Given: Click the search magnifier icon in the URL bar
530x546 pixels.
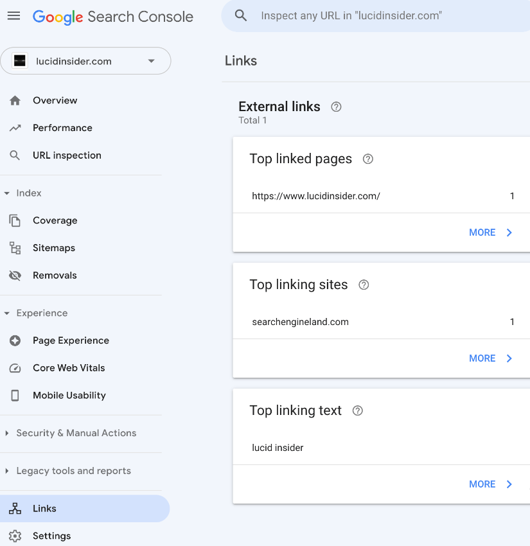Looking at the screenshot, I should (x=241, y=16).
